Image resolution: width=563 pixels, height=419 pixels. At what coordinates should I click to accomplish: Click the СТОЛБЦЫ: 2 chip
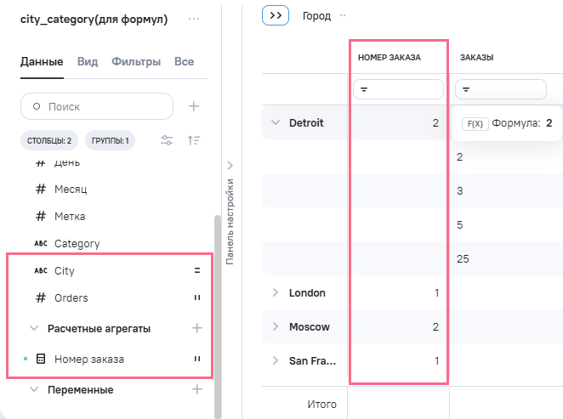(x=49, y=140)
